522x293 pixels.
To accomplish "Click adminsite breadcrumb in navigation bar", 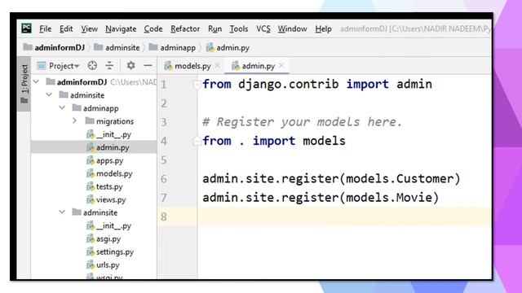I will click(x=117, y=47).
